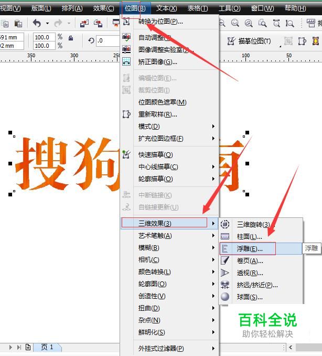Click the horizontal scrollbar left arrow
Viewport: 322px width, 356px height.
point(291,347)
